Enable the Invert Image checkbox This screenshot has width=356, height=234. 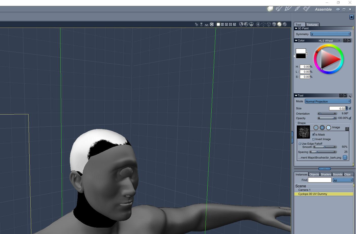point(314,139)
